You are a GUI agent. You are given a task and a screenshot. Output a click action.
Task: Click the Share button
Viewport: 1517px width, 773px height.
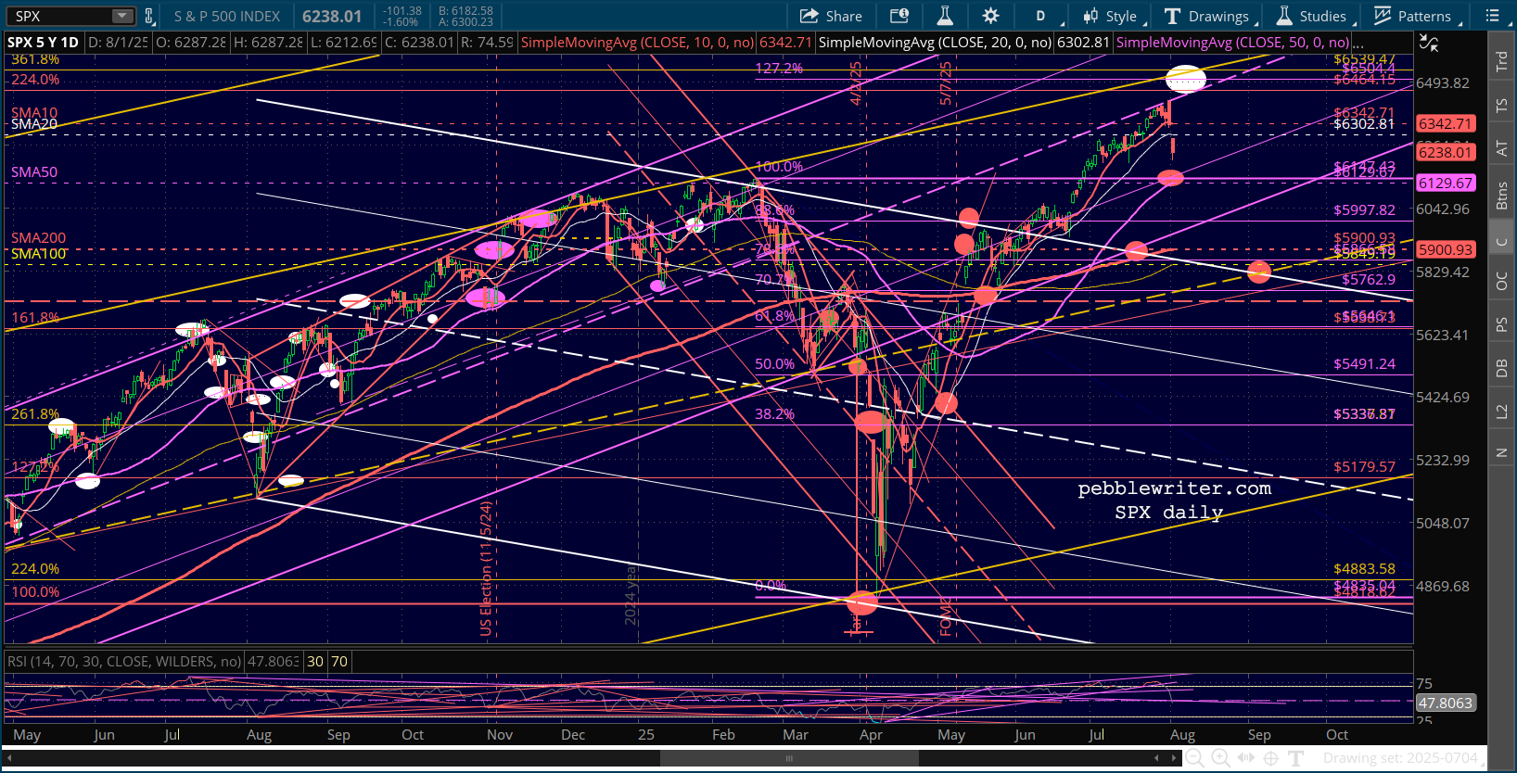[831, 16]
